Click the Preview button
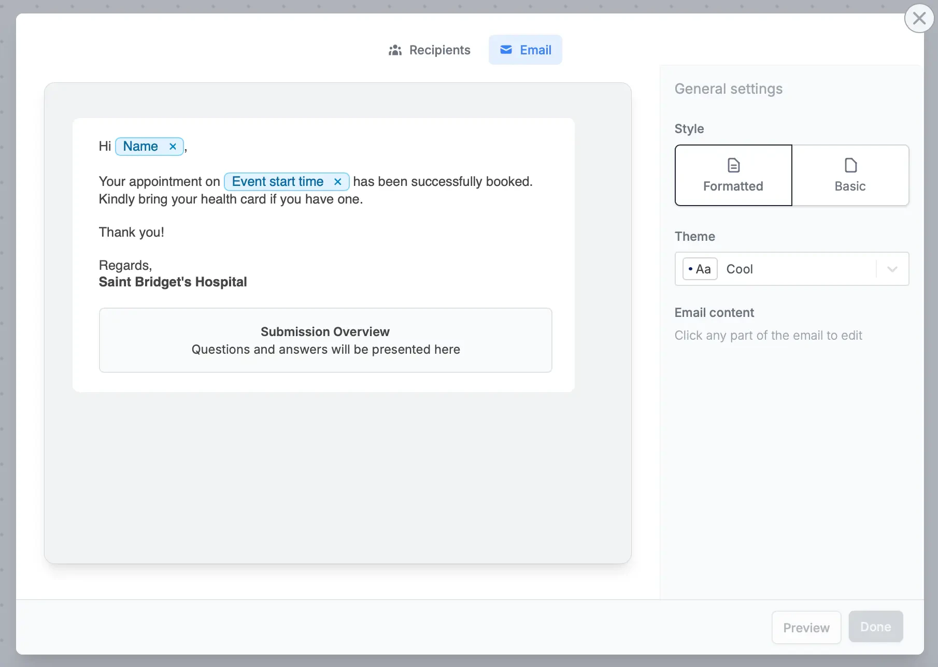Viewport: 938px width, 667px height. (806, 627)
